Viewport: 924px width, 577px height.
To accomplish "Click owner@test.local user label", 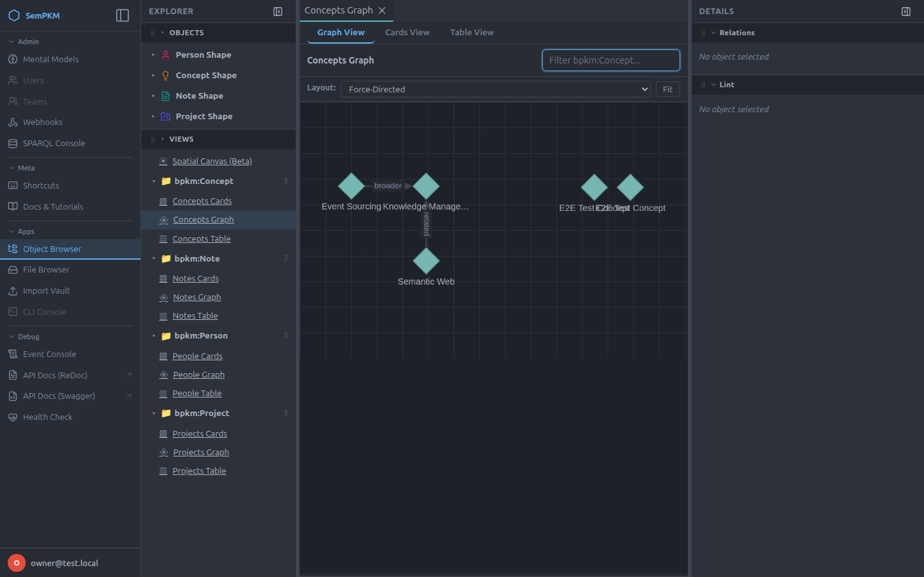I will tap(65, 563).
